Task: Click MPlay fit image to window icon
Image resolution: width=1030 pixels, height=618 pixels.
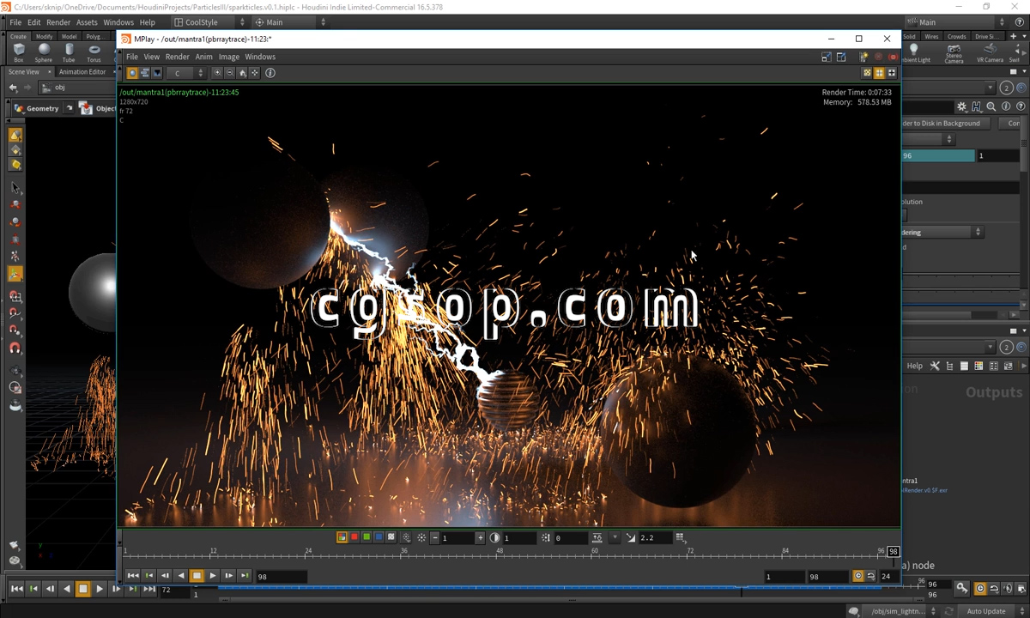Action: click(255, 73)
